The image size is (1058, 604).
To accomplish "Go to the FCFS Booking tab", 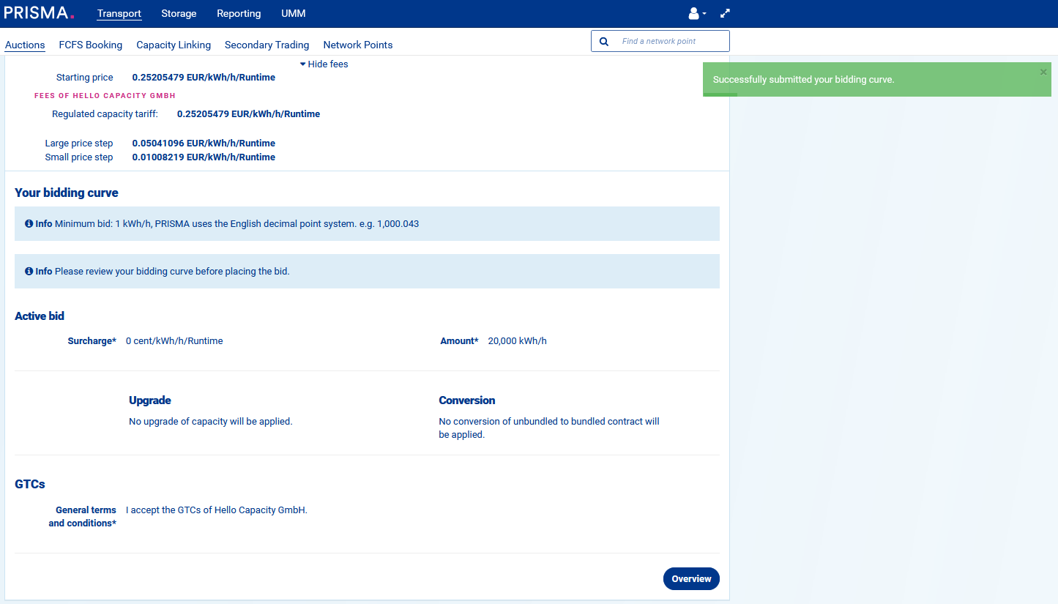I will coord(91,45).
